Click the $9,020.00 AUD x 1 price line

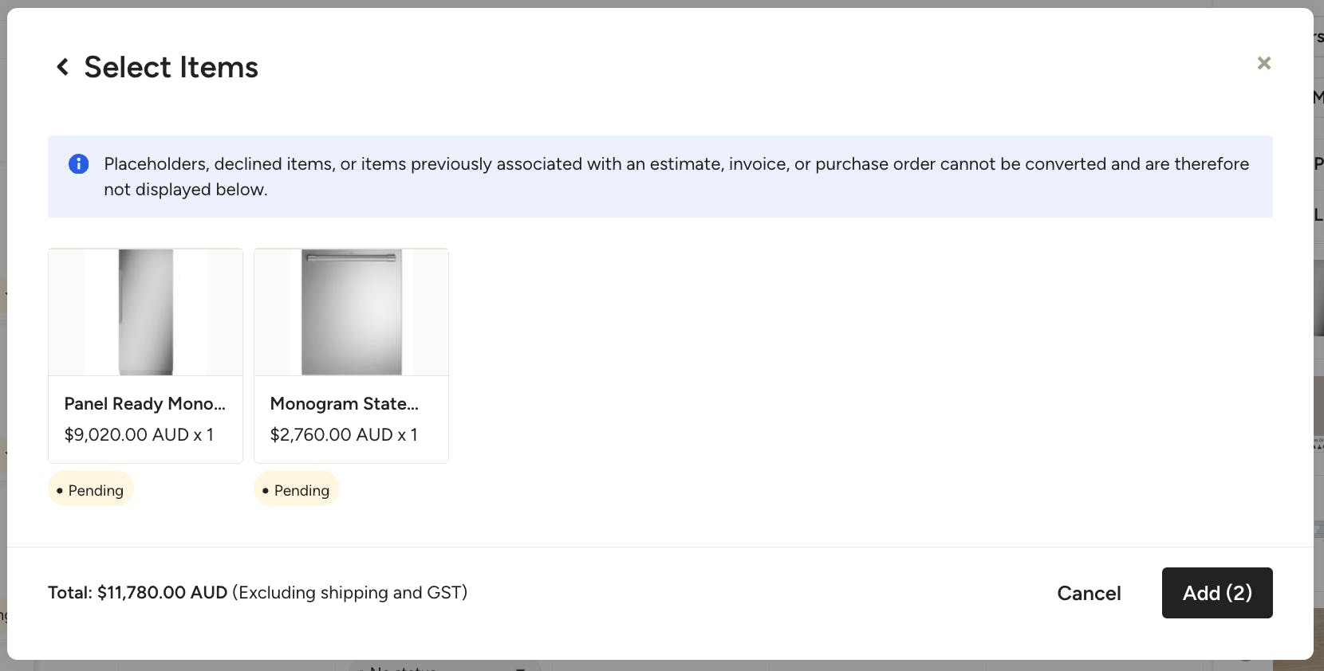[x=139, y=434]
